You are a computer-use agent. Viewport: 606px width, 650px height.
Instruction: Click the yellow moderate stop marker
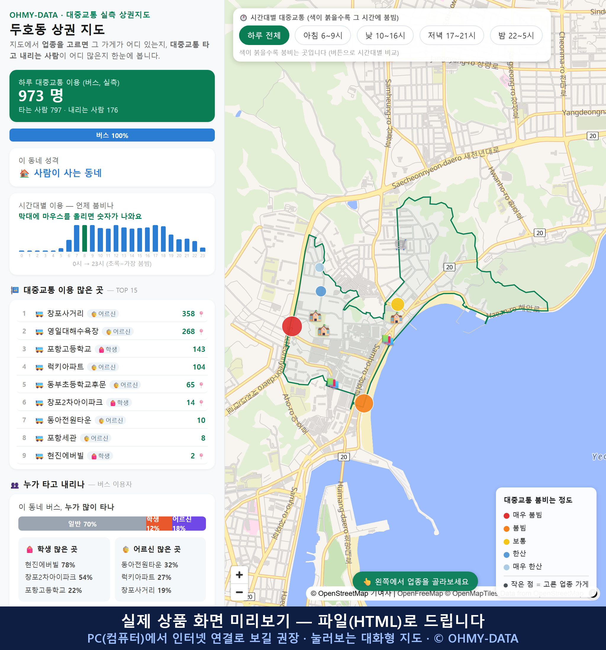click(398, 304)
